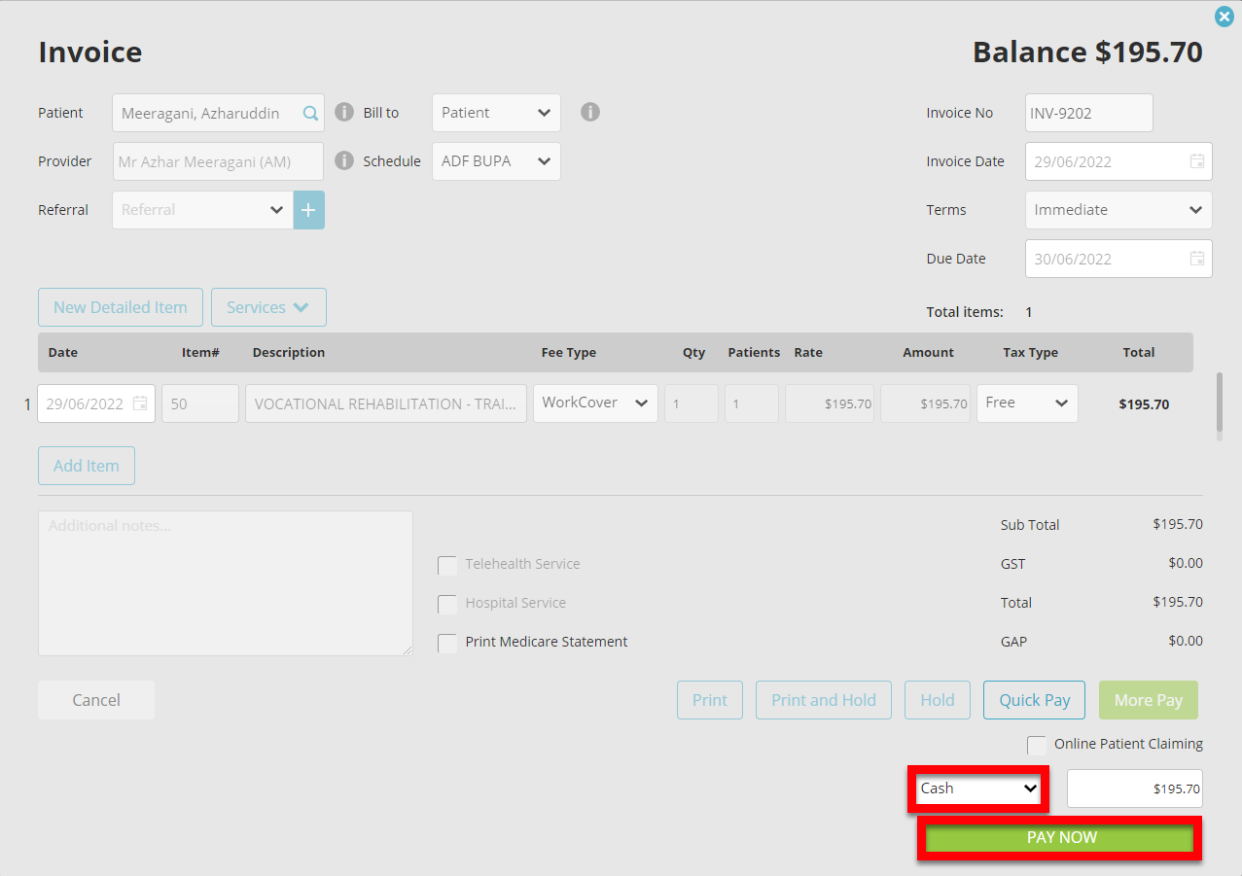Click the VOCATIONAL REHABILITATION description field
Screen dimensions: 1242x876
click(x=386, y=403)
